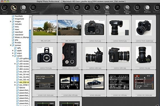The height and width of the screenshot is (106, 160).
Task: Open the Brightness adjustment tool
Action: tap(147, 8)
